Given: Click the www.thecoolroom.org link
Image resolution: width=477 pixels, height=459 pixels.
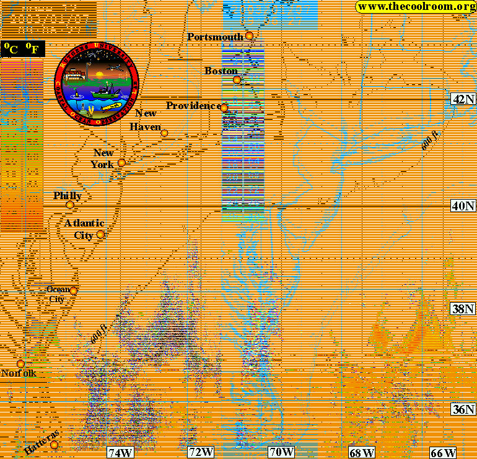Looking at the screenshot, I should click(416, 7).
